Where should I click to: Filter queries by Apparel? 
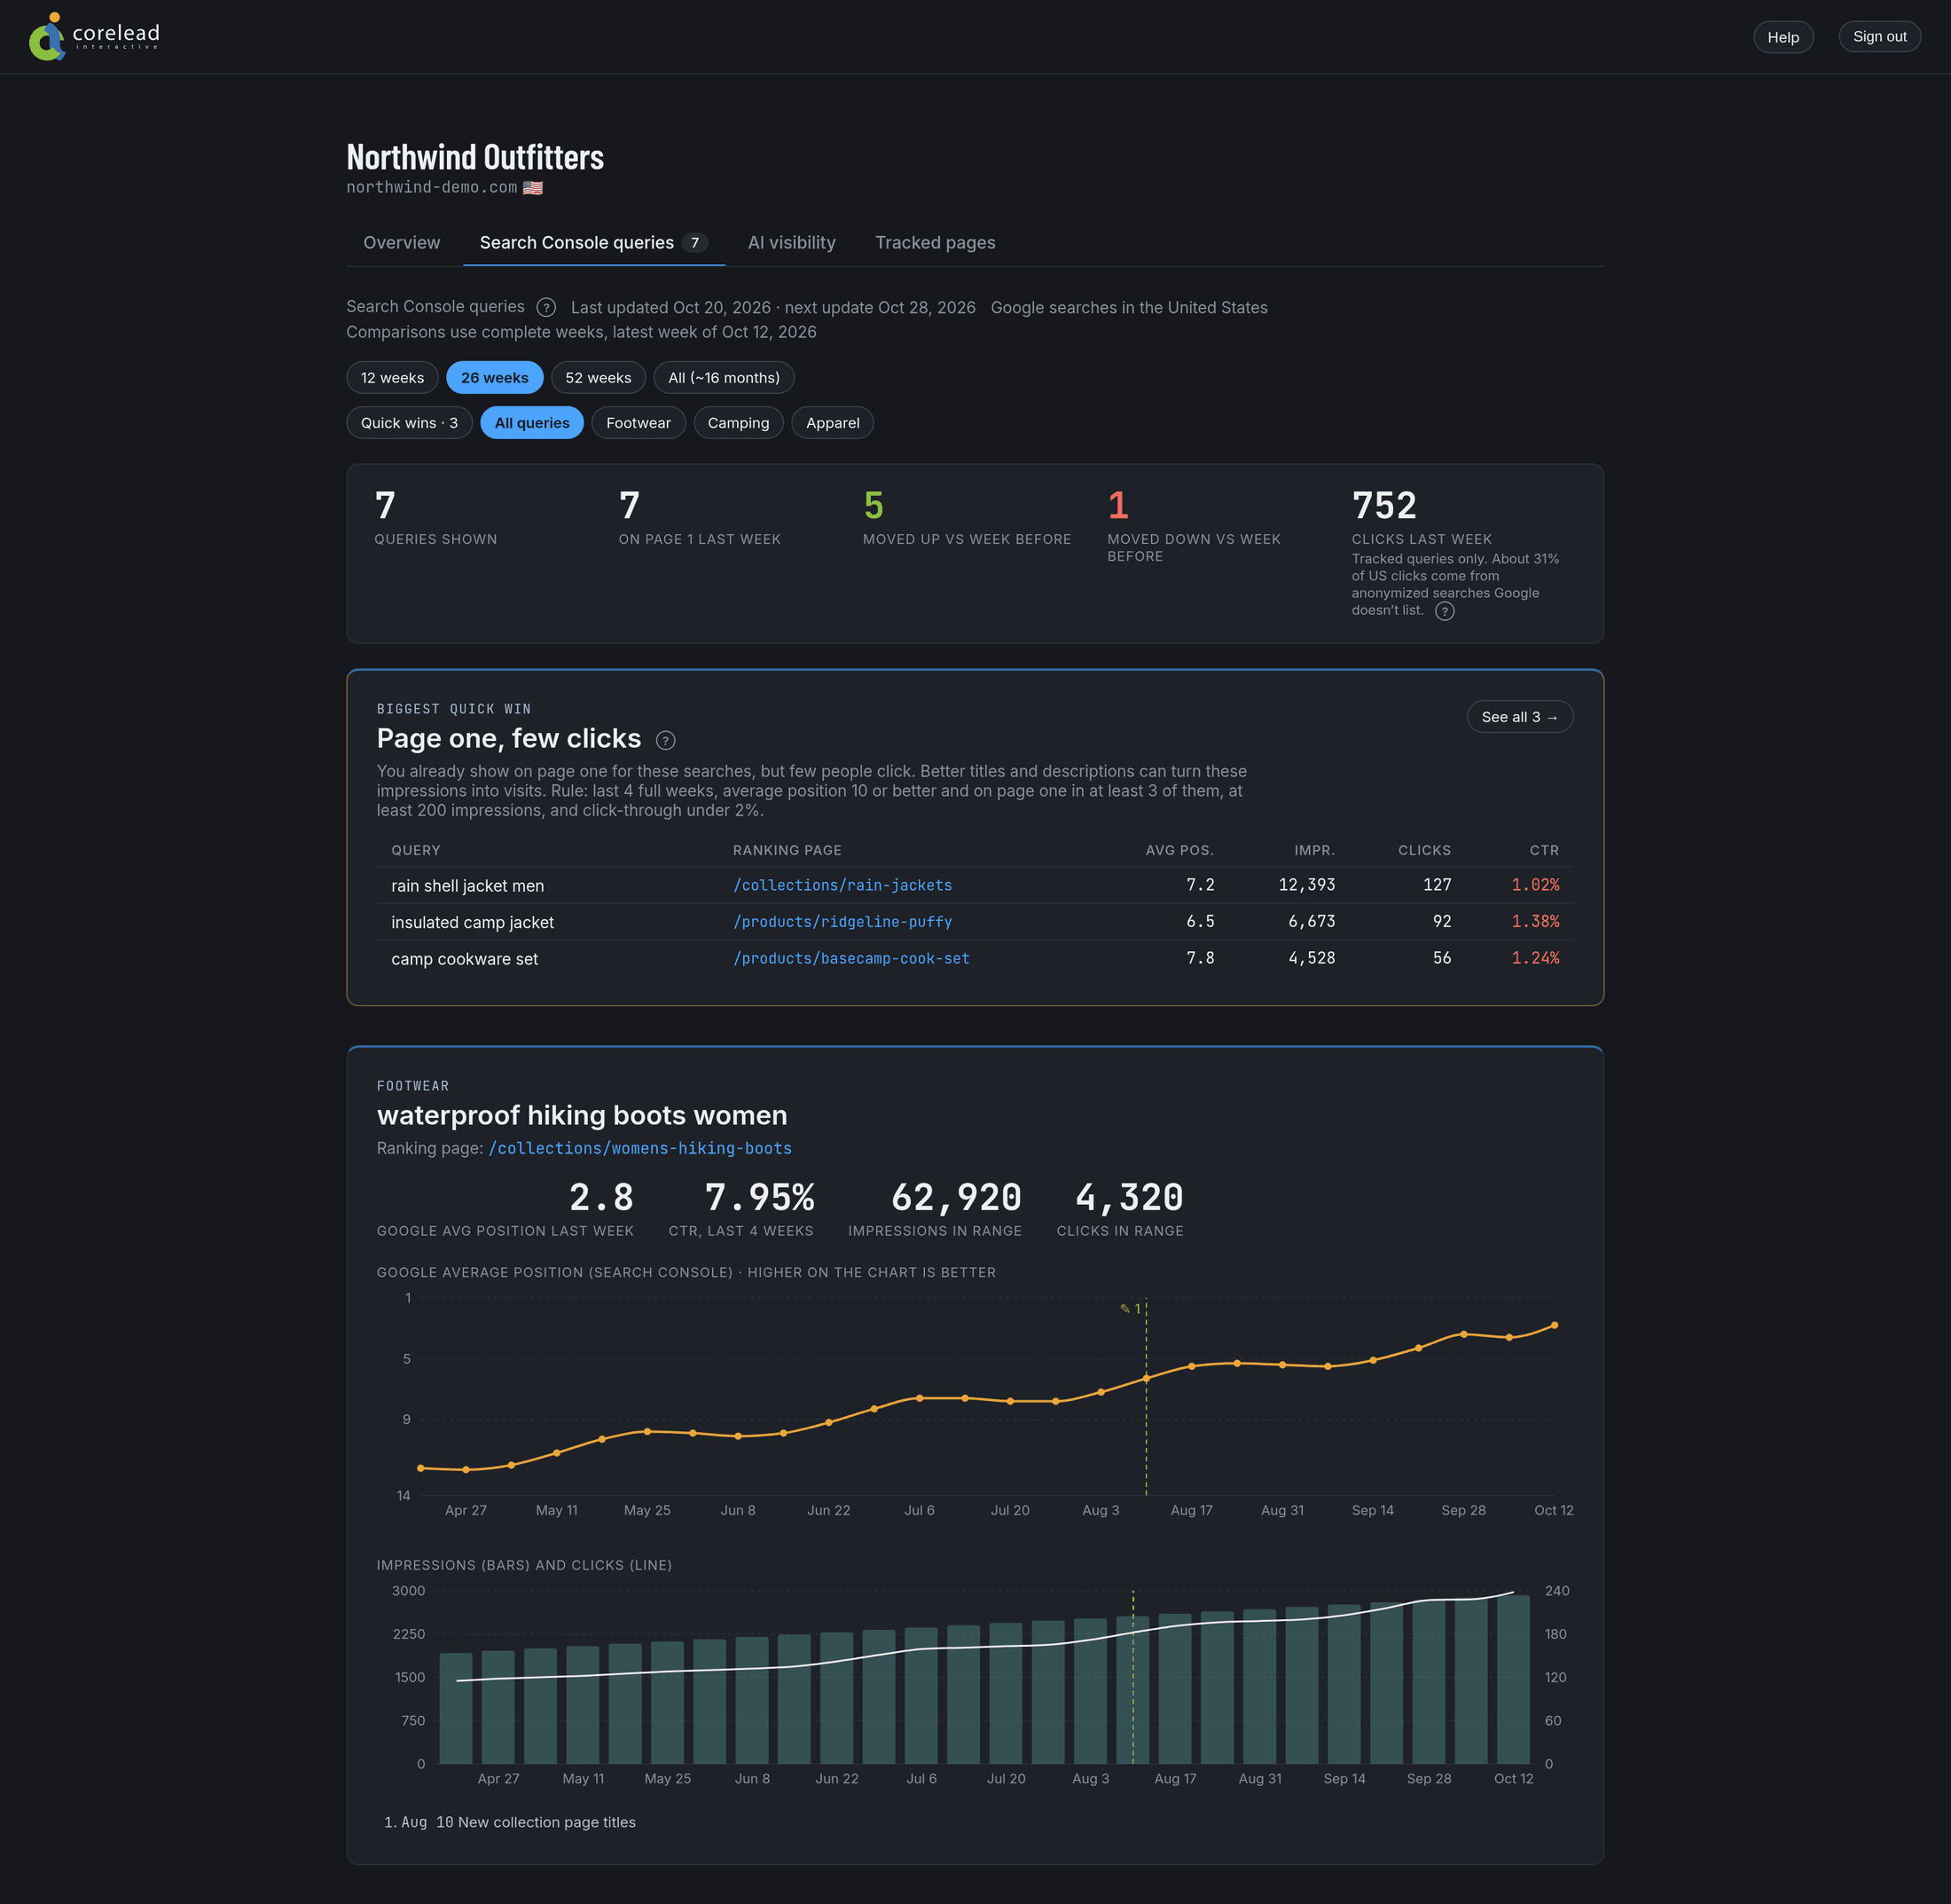(832, 423)
